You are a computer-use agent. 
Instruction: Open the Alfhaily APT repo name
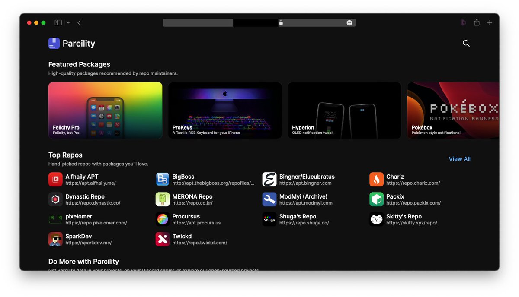82,177
